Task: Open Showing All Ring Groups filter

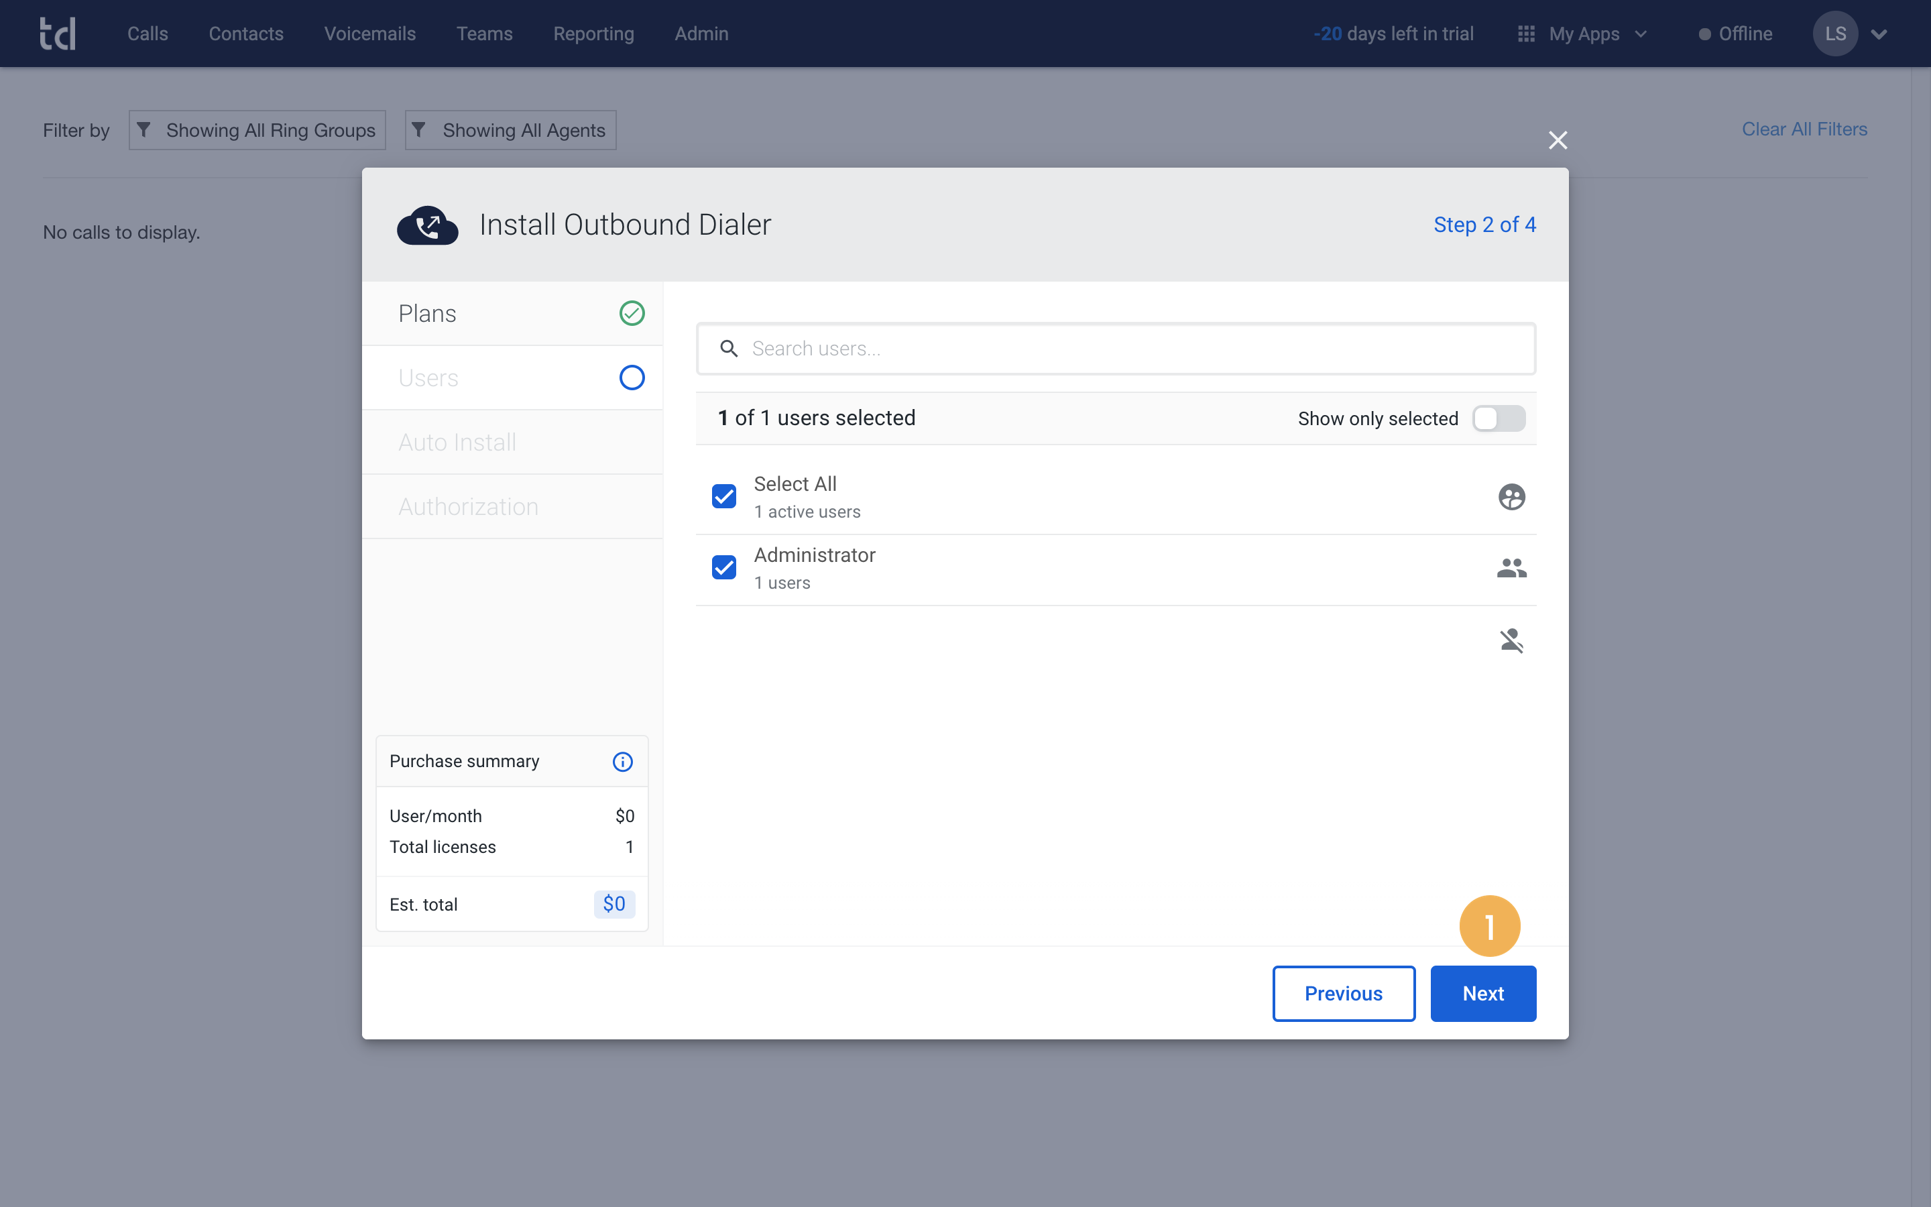Action: click(257, 130)
